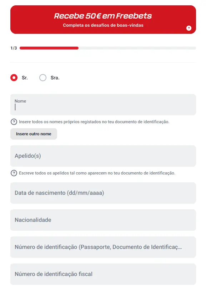Click the Recebe 50€ em Freebets banner

coord(103,16)
